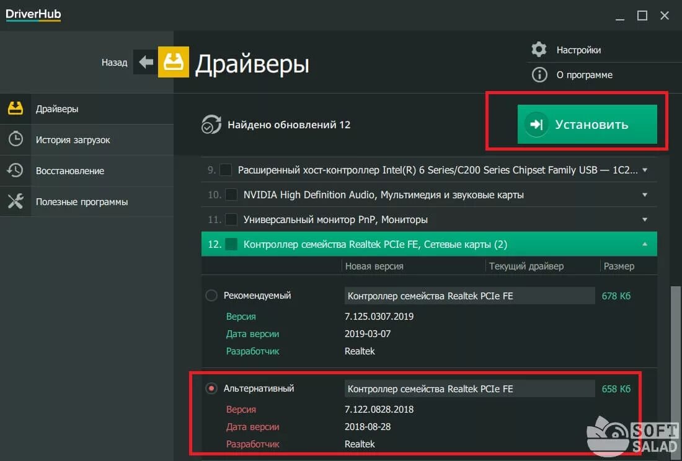
Task: Click the Восстановление restore icon
Action: pos(15,170)
